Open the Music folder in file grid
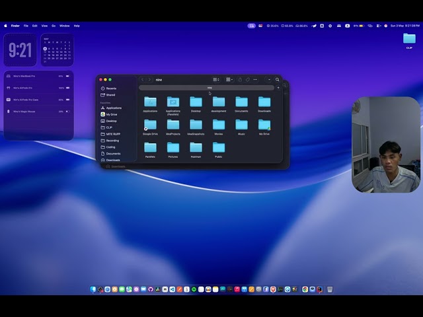The height and width of the screenshot is (317, 423). tap(241, 127)
